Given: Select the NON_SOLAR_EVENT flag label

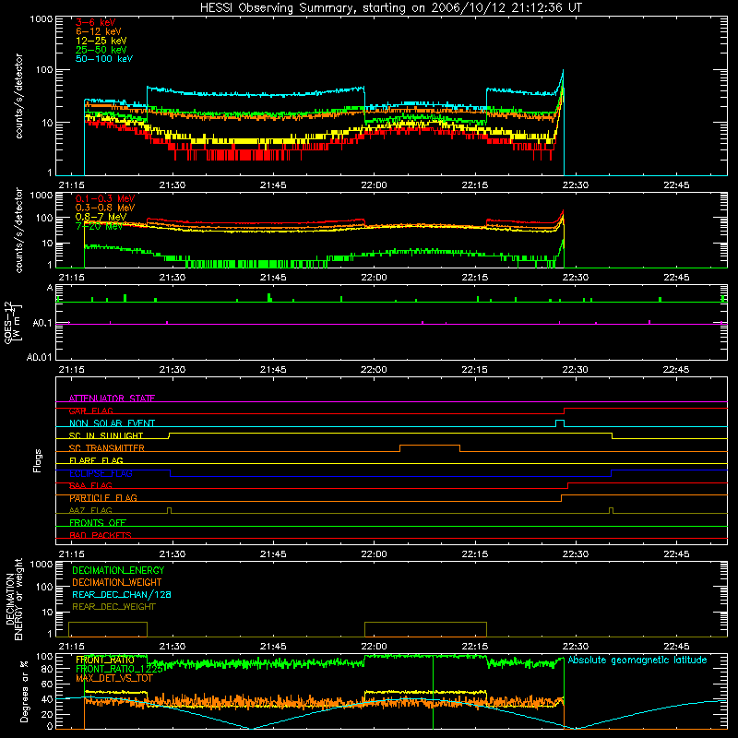Looking at the screenshot, I should pyautogui.click(x=112, y=423).
